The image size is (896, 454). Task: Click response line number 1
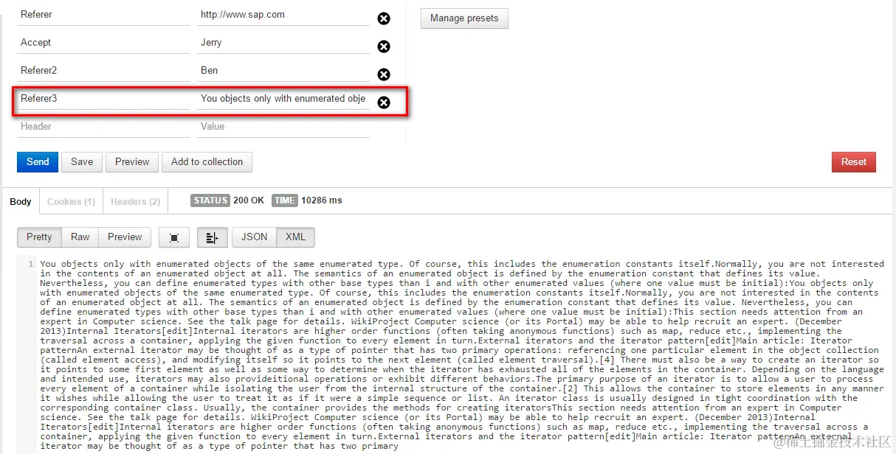click(x=30, y=264)
